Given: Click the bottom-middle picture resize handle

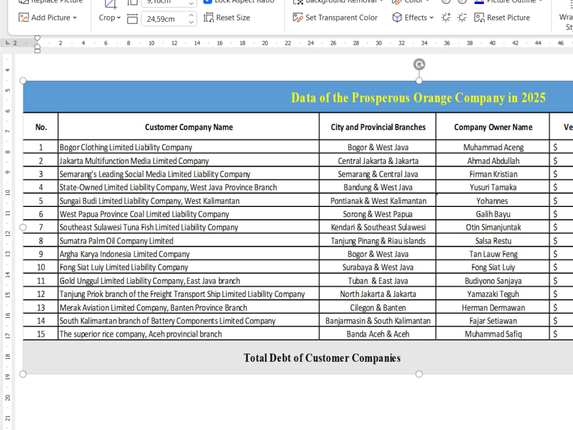Looking at the screenshot, I should click(x=419, y=374).
